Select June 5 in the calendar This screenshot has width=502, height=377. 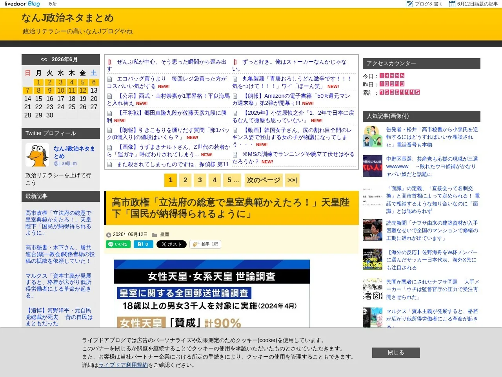click(x=83, y=82)
